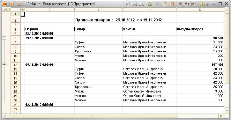This screenshot has height=120, width=231.
Task: Click vertical scrollbar down arrow
Action: (227, 110)
